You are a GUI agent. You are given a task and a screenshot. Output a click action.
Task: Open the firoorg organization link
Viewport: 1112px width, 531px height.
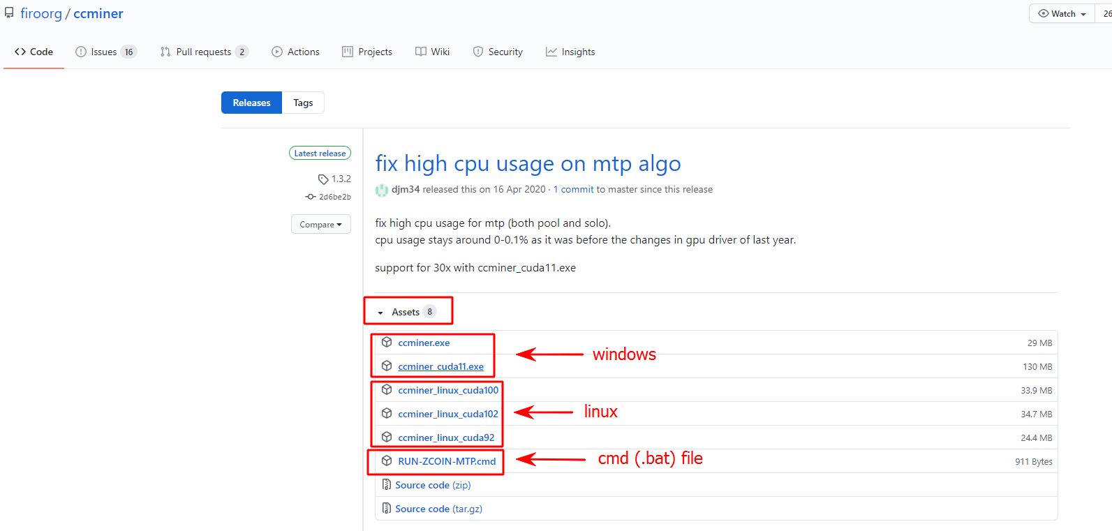tap(41, 13)
